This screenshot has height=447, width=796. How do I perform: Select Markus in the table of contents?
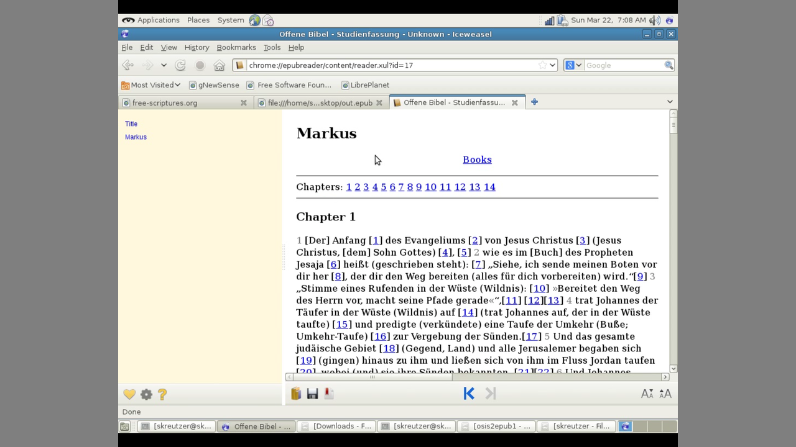click(136, 137)
